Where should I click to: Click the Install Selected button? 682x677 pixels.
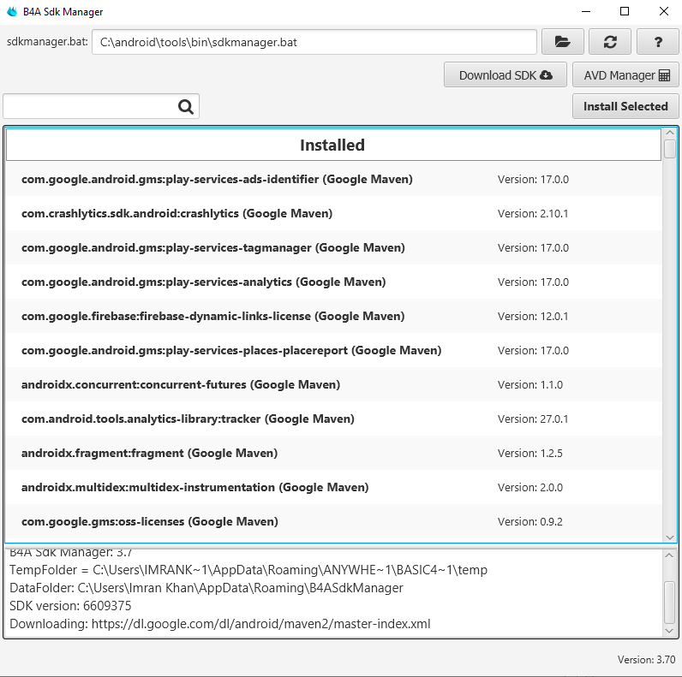coord(625,106)
